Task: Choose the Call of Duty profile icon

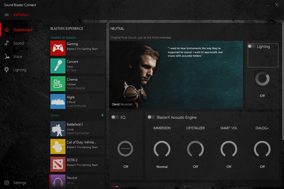Action: (x=58, y=146)
